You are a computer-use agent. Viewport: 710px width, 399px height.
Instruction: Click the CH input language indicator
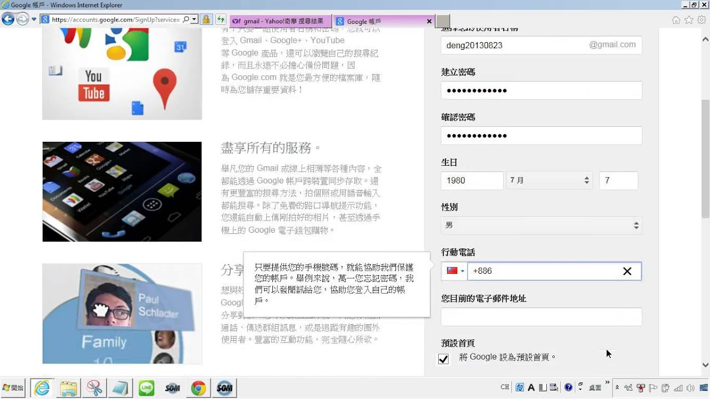[505, 387]
